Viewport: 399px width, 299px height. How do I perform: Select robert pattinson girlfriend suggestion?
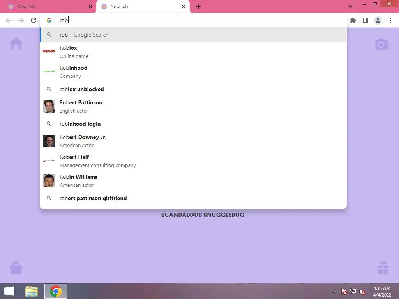tap(193, 198)
